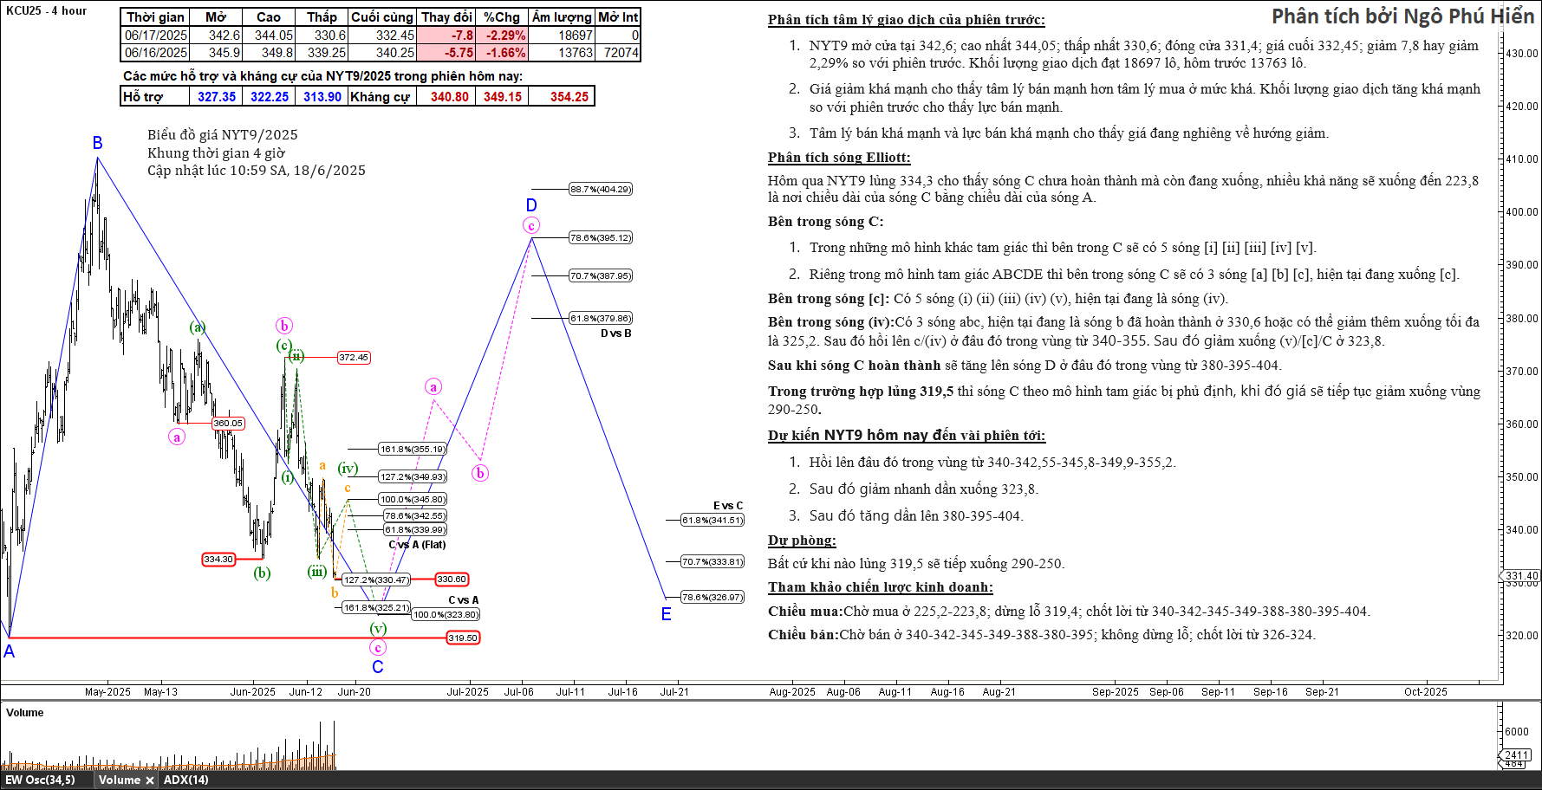Select the Volume indicator tab
Screen dimensions: 1542x790
(119, 780)
